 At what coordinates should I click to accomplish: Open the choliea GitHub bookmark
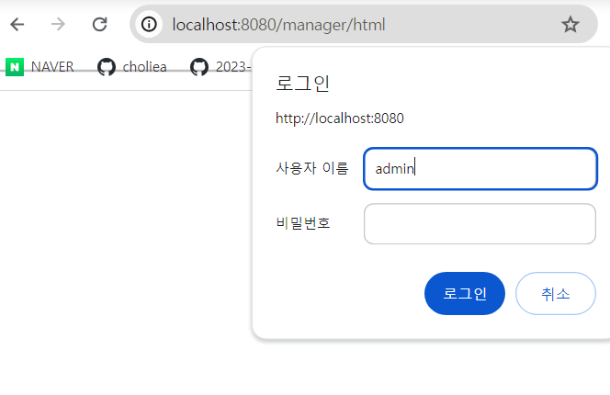click(x=132, y=67)
